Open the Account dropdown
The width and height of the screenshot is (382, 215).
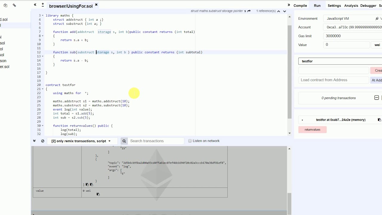(x=352, y=27)
